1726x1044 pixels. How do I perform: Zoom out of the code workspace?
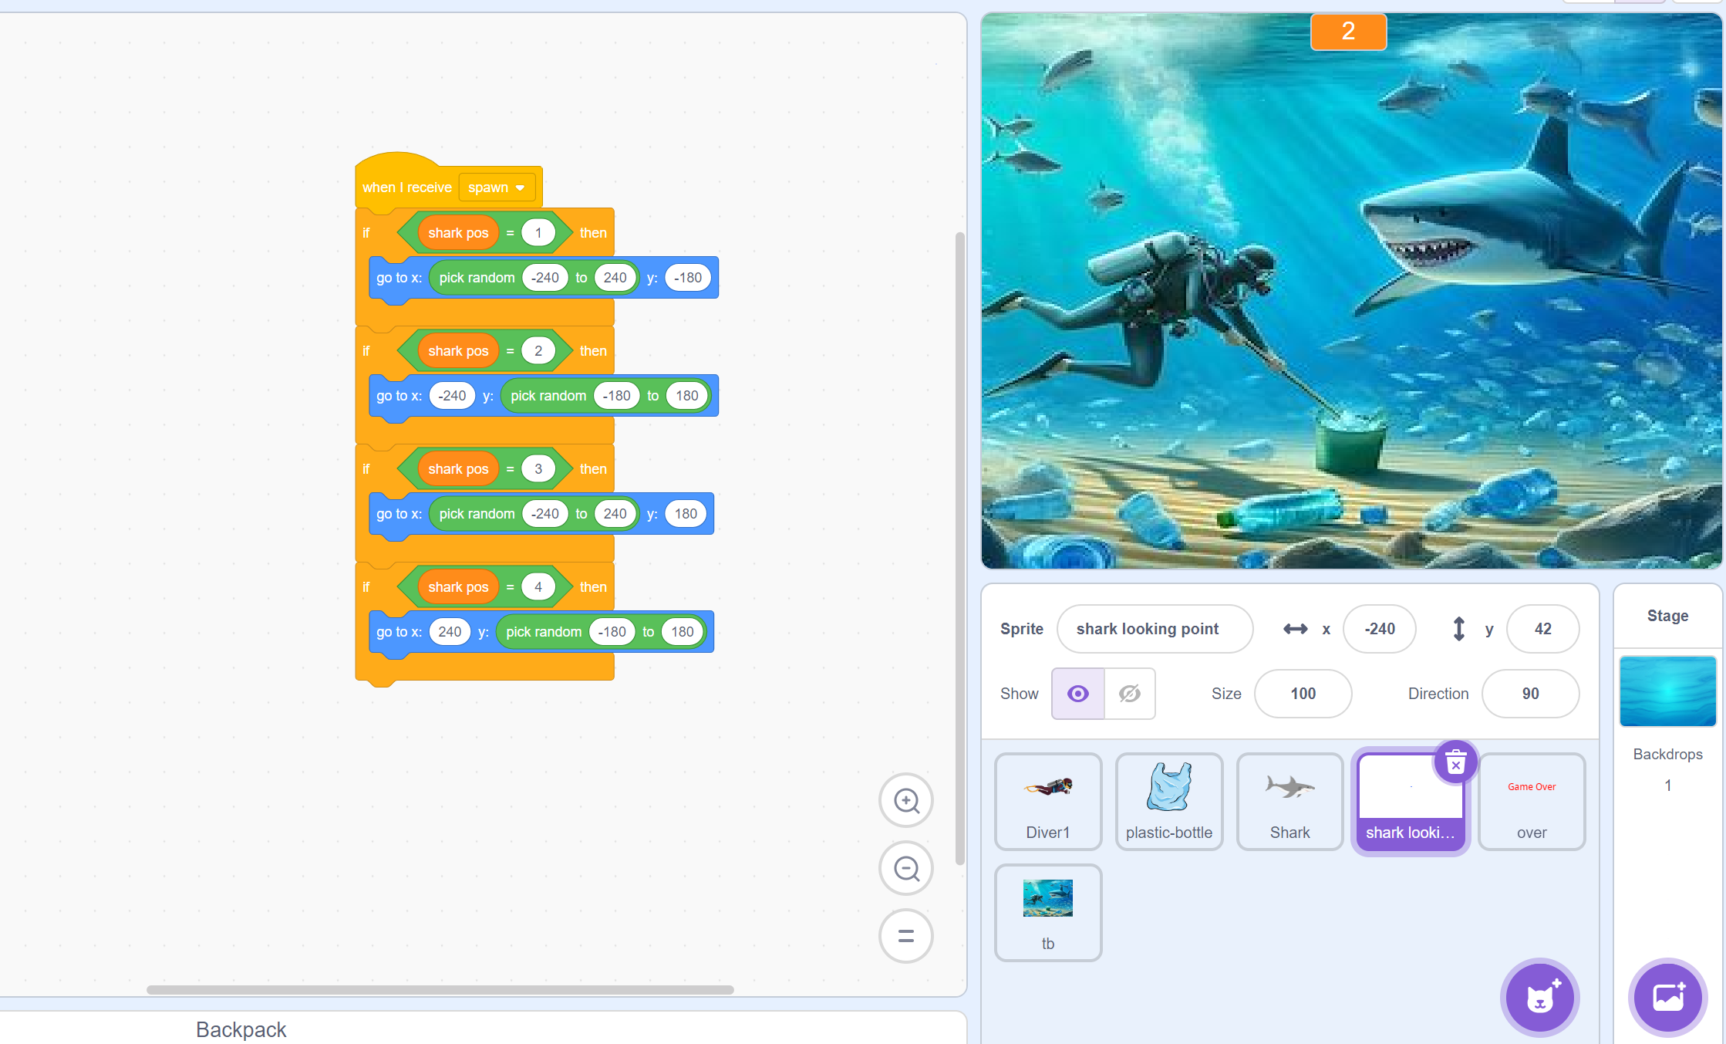906,869
